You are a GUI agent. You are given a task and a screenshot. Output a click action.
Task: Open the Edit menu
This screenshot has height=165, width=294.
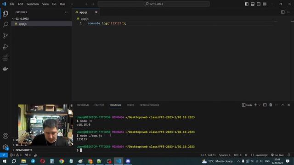[20, 4]
